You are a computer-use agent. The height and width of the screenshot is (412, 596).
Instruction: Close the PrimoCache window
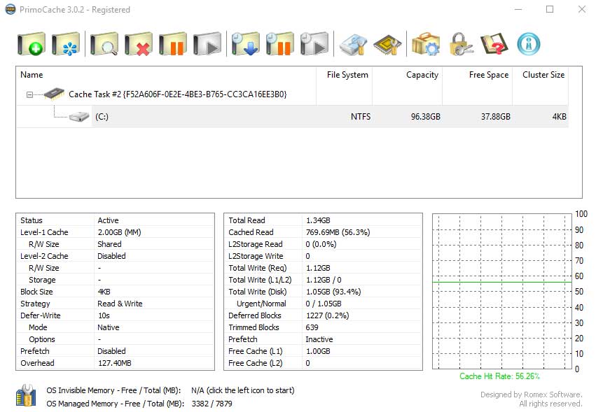[x=581, y=10]
